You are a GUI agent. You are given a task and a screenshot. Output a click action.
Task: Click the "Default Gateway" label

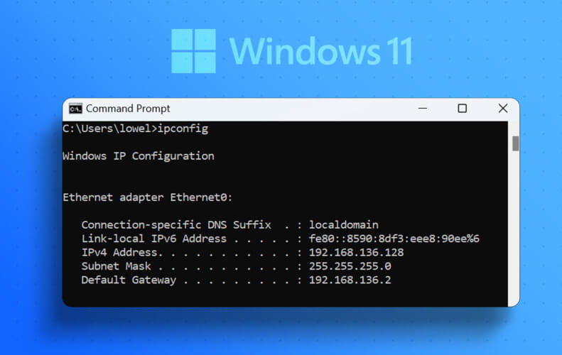[x=129, y=280]
